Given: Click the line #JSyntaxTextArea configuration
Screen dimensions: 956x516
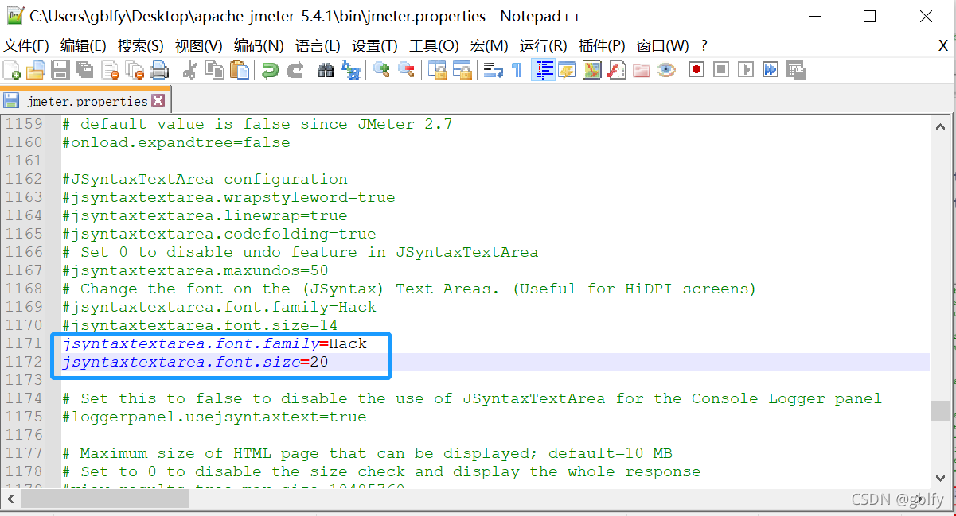Looking at the screenshot, I should (205, 179).
